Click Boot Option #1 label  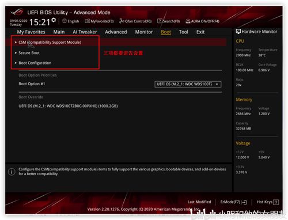[x=32, y=84]
